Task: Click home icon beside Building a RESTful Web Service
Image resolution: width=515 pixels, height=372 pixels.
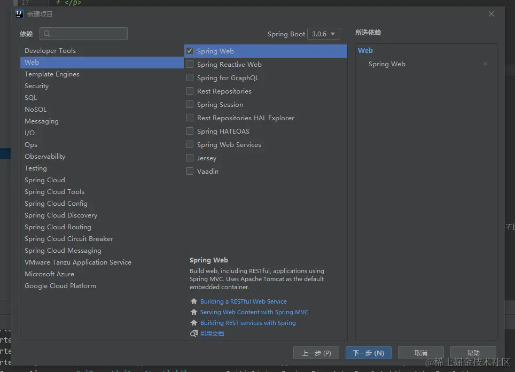Action: 194,301
